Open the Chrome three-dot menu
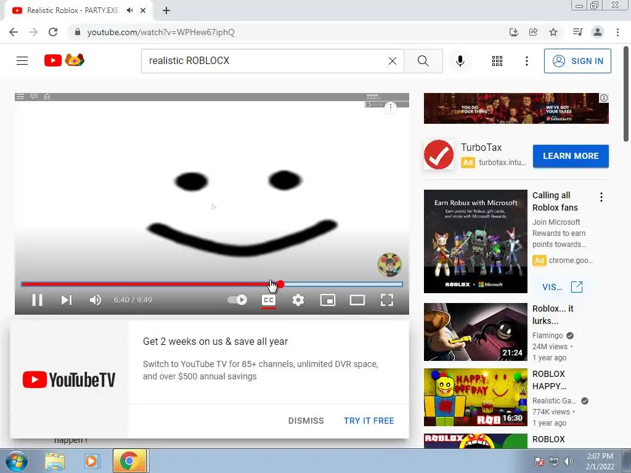The image size is (631, 473). (617, 32)
